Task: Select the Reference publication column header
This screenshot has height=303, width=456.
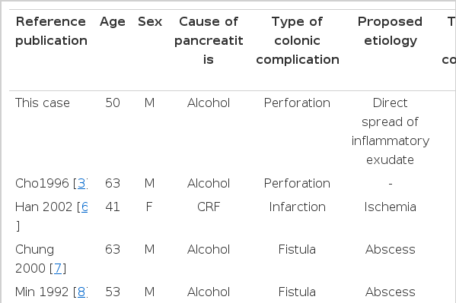Action: [x=51, y=31]
